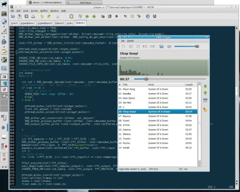Image resolution: width=240 pixels, height=192 pixels.
Task: Click the Make build icon in GVim
Action: (125, 16)
